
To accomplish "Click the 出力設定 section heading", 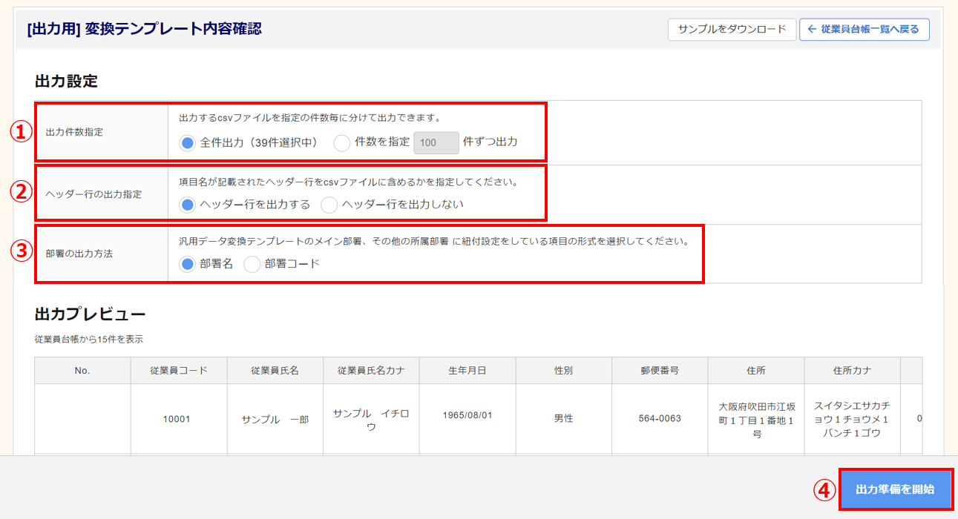I will (x=66, y=82).
